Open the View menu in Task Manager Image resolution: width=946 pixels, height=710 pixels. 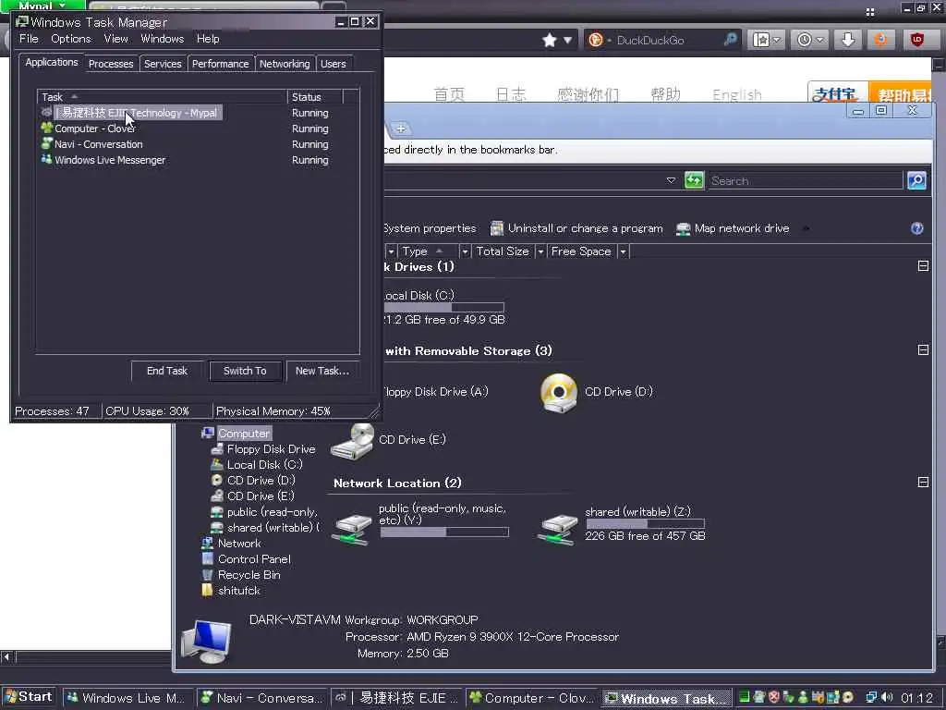tap(115, 39)
